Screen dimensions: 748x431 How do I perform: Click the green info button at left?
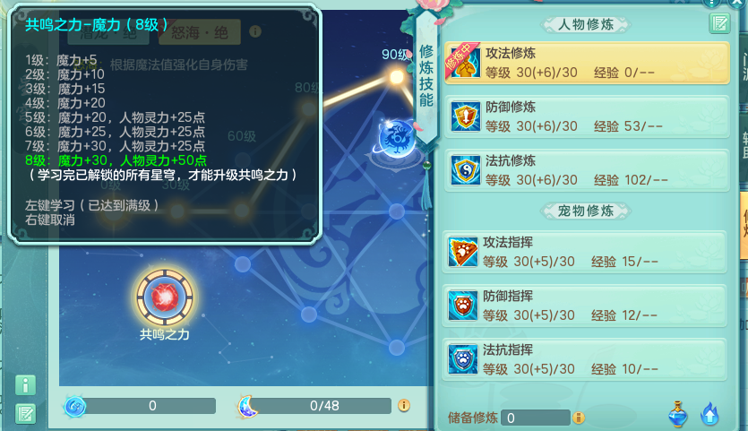click(25, 384)
